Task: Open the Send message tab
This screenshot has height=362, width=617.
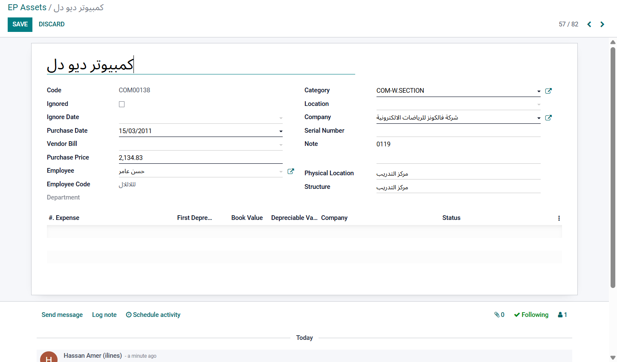Action: [62, 315]
